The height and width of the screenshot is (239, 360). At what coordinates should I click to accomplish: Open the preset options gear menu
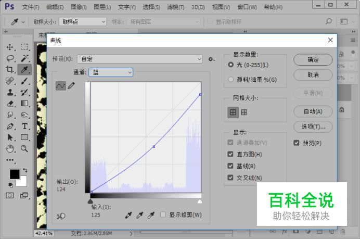pyautogui.click(x=211, y=59)
